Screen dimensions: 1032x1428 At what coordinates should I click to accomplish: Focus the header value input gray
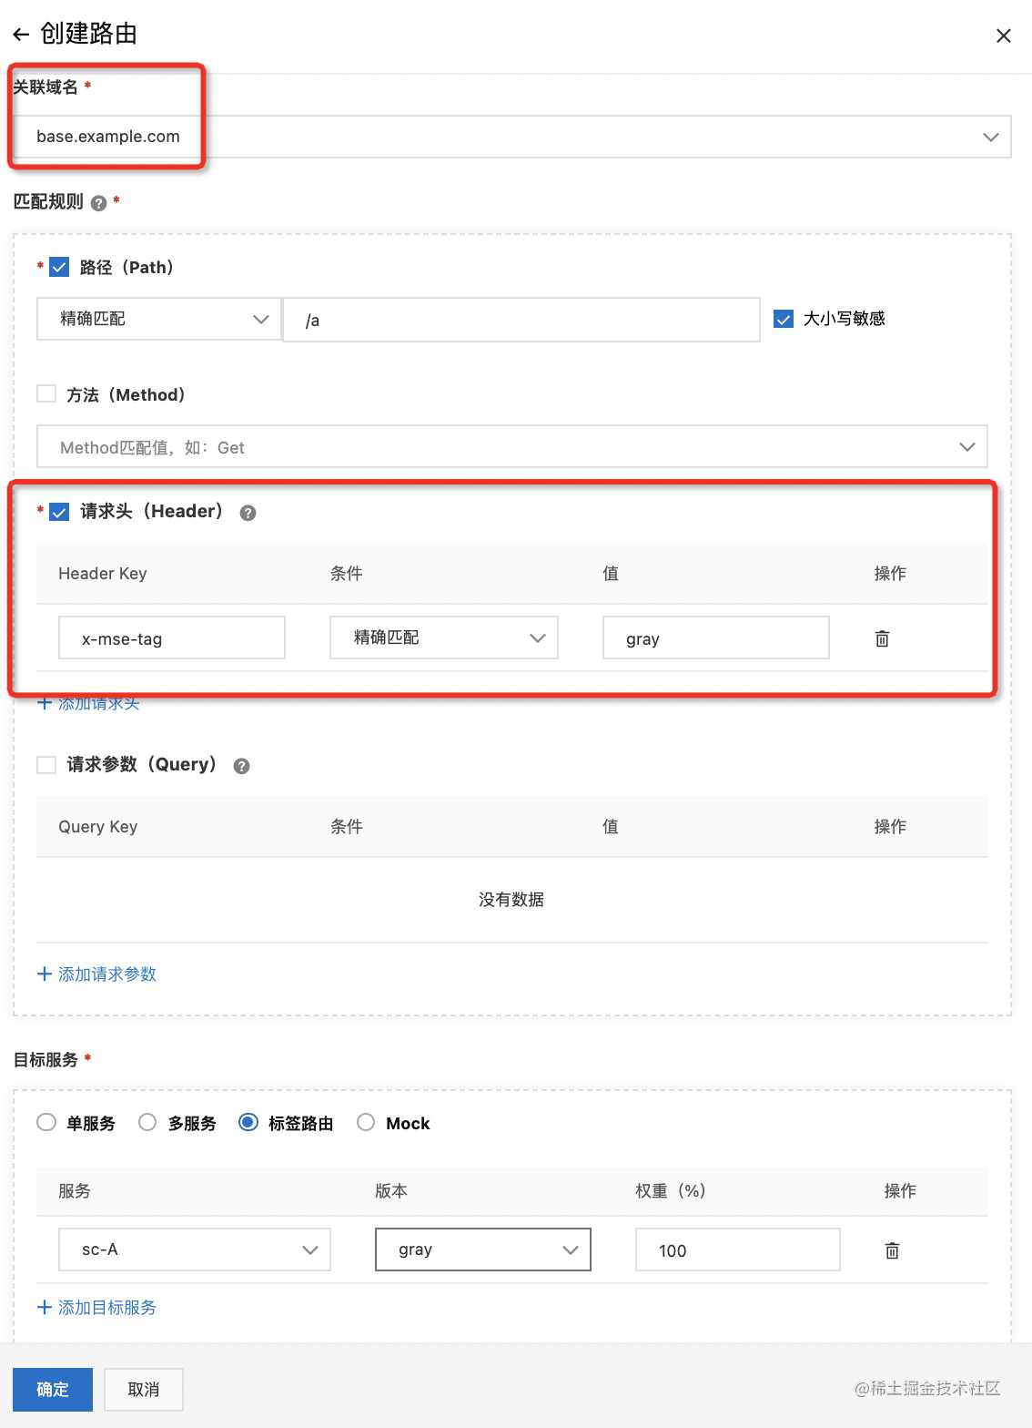coord(716,637)
